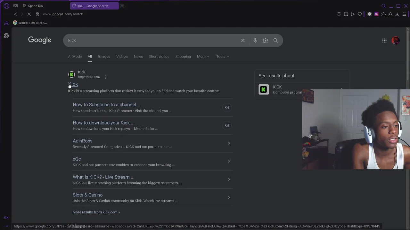The height and width of the screenshot is (230, 410).
Task: Open the GX Cleaner sidebar icon
Action: [6, 23]
